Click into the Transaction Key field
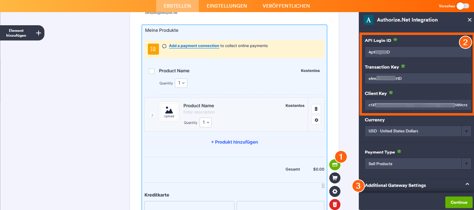Viewport: 474px width, 210px height. pyautogui.click(x=418, y=78)
